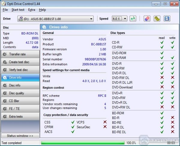Click the Opti Drive Control title bar icon
The height and width of the screenshot is (146, 180).
(x=3, y=4)
